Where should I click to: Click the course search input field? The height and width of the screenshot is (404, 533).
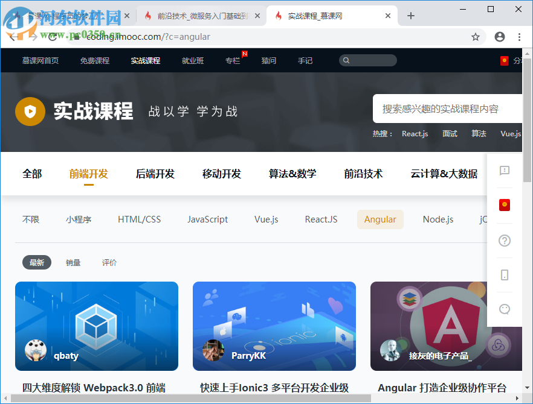tap(447, 108)
